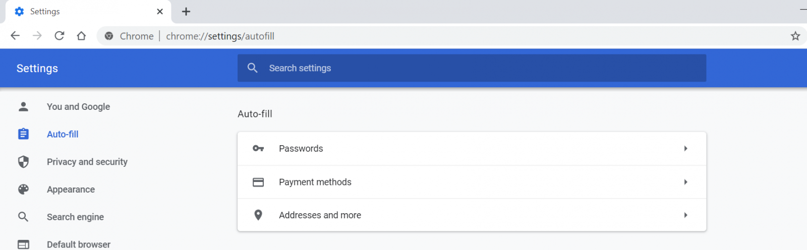The image size is (807, 250).
Task: Open a new browser tab
Action: click(x=186, y=12)
